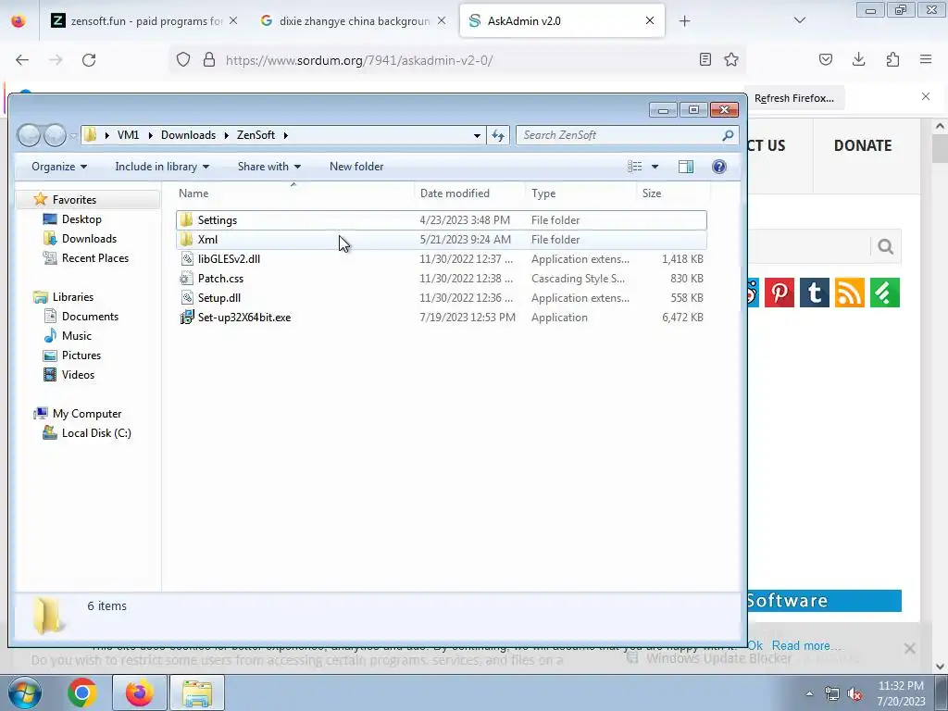Image resolution: width=948 pixels, height=711 pixels.
Task: Click New folder button
Action: [x=356, y=167]
